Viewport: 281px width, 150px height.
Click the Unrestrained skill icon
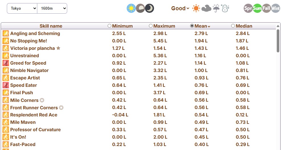click(x=6, y=56)
